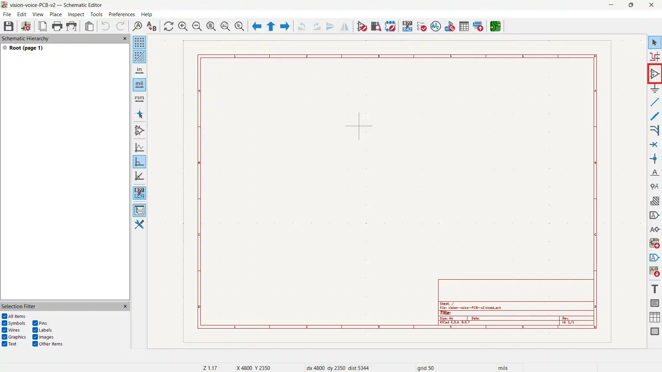Open the Find tool
Viewport: 662px width, 372px height.
(x=137, y=26)
